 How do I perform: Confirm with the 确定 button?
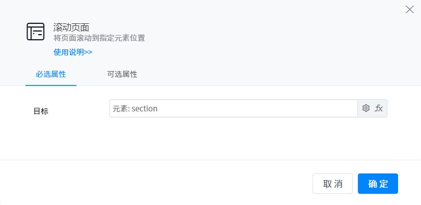378,184
